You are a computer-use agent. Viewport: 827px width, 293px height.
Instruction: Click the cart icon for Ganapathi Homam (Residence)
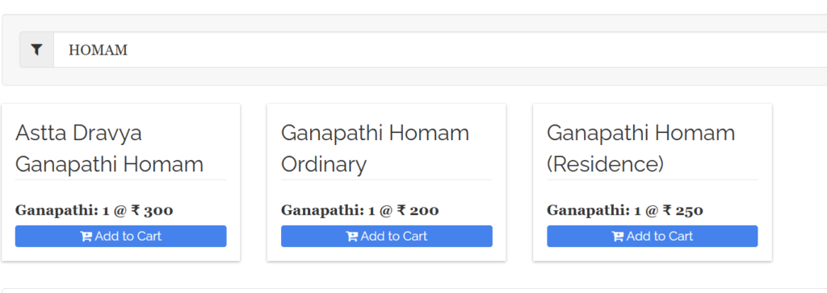(x=618, y=237)
